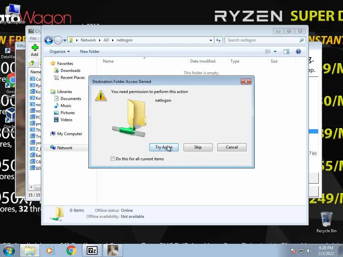Click the Try Again button
Screen dimensions: 343x257
(x=164, y=147)
